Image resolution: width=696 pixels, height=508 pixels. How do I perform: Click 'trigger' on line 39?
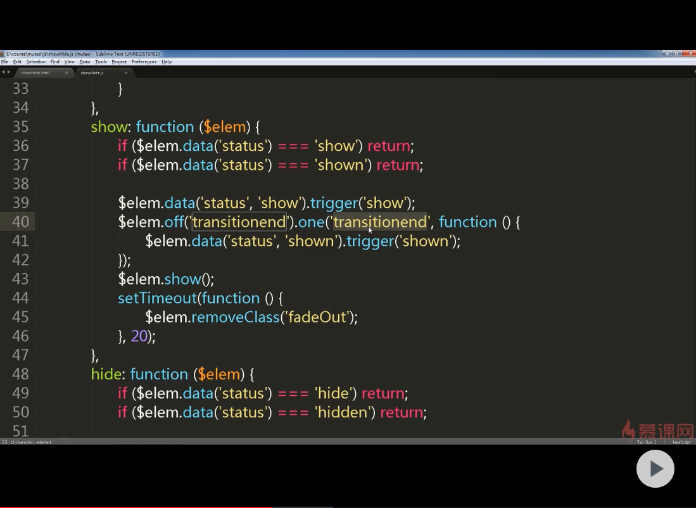click(x=334, y=203)
